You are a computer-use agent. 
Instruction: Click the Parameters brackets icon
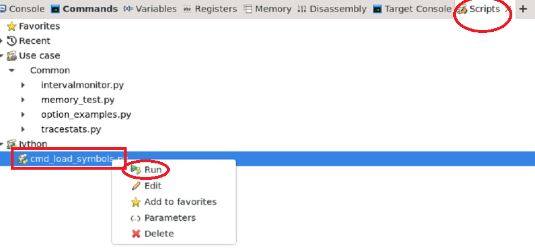click(x=136, y=218)
